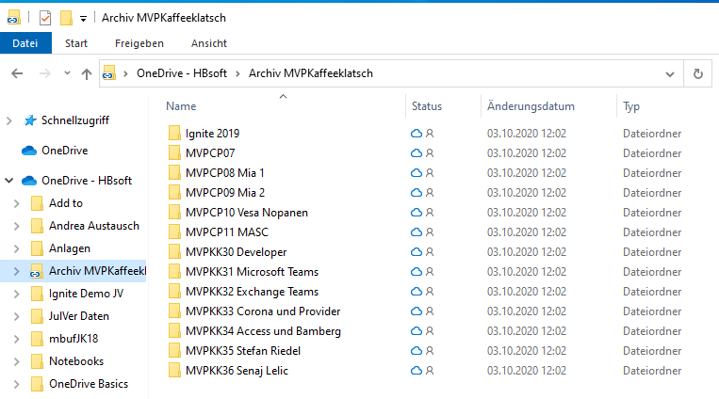
Task: Click the Schnellzugriff star icon
Action: click(30, 120)
